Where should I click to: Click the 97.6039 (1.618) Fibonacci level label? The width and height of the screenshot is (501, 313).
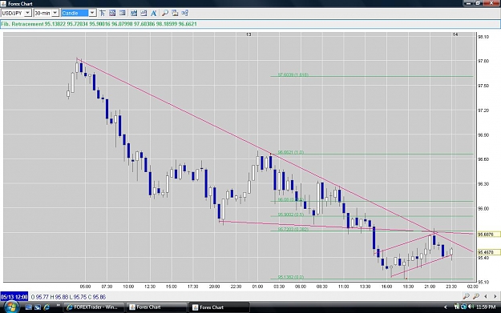(x=293, y=74)
